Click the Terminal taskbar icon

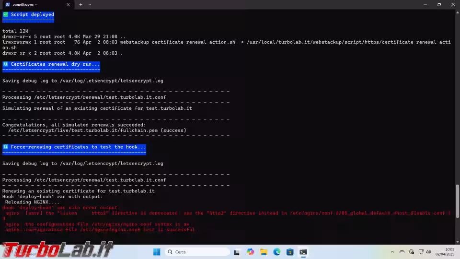(x=303, y=252)
